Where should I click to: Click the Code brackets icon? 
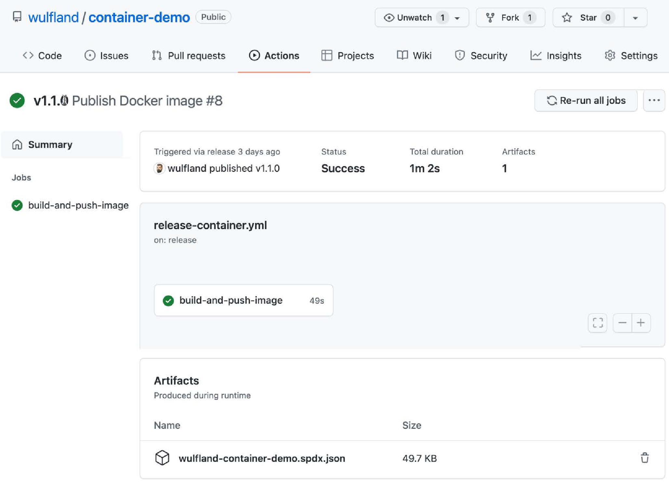pos(28,55)
